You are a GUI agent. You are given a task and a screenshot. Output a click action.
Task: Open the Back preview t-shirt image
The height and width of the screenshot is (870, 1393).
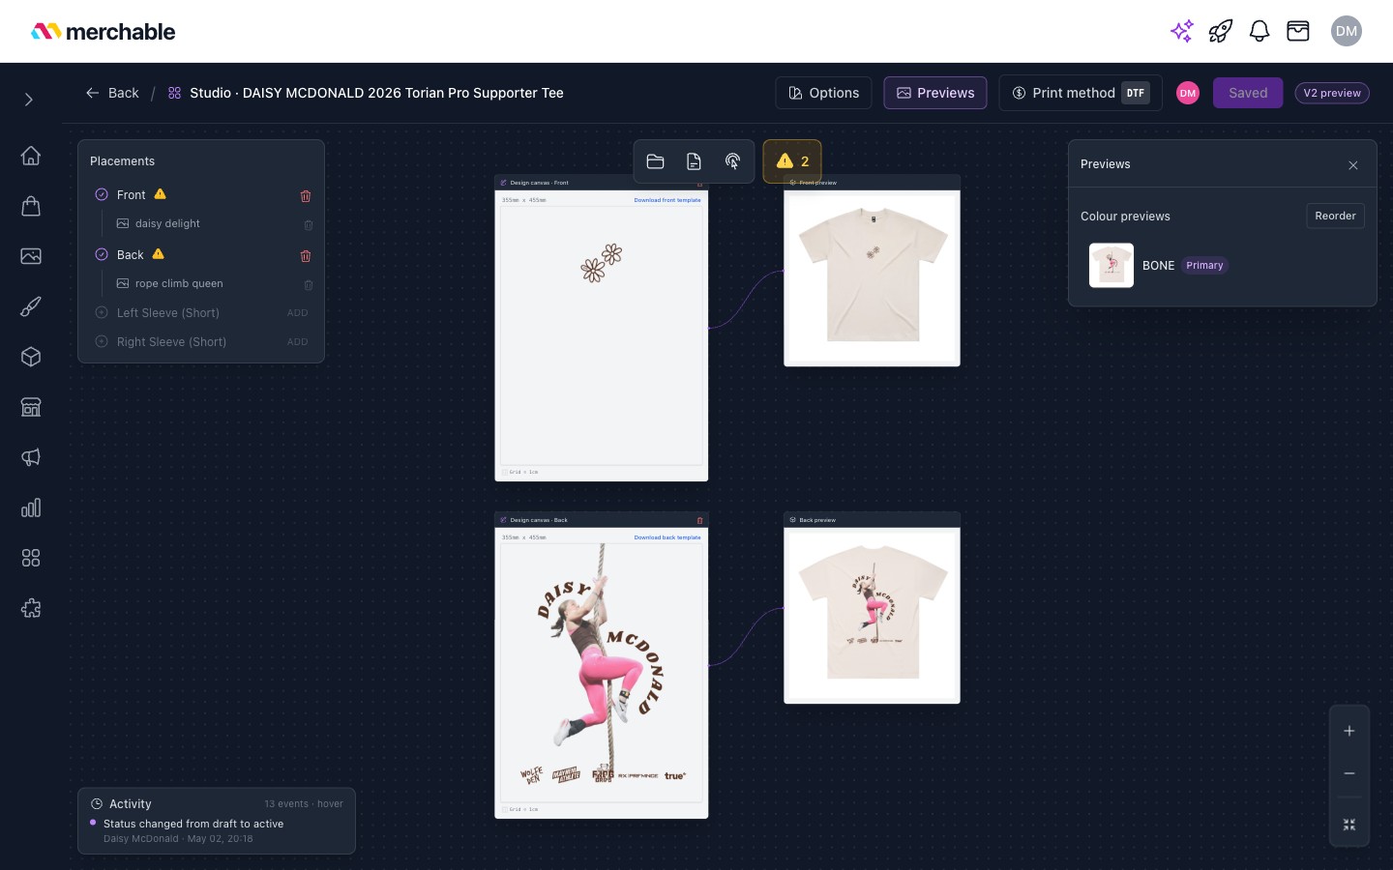pyautogui.click(x=872, y=614)
